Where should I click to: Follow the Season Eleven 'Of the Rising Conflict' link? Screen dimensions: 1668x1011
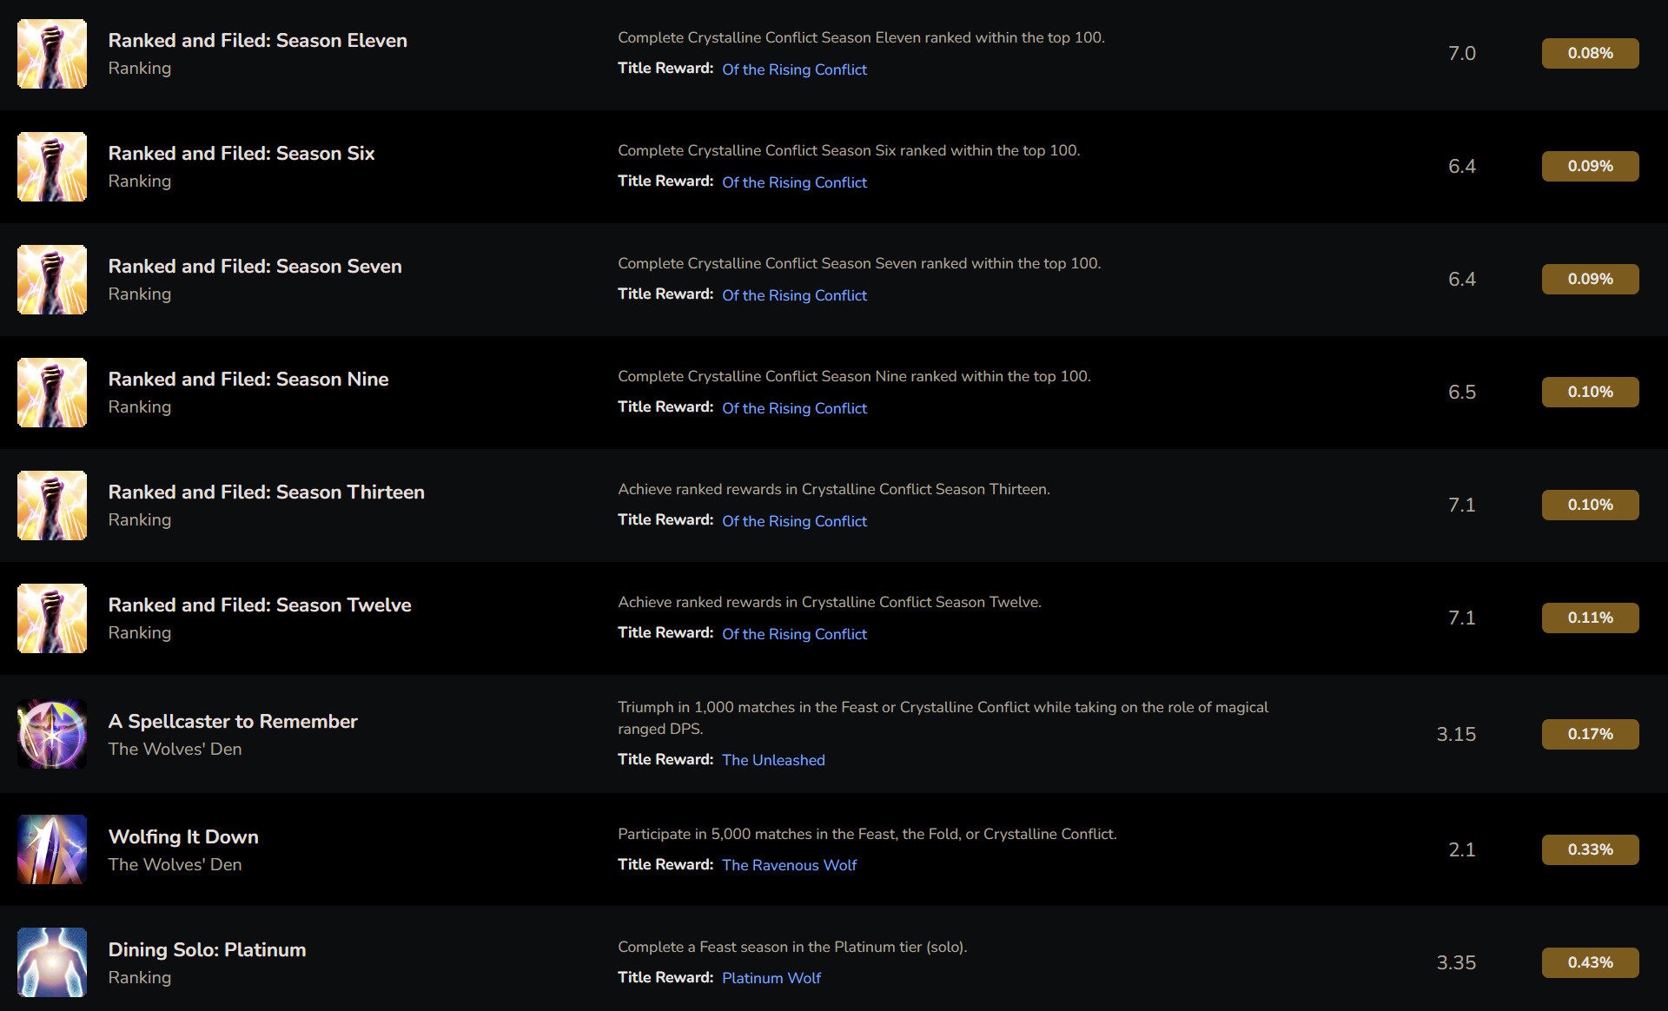(x=794, y=69)
